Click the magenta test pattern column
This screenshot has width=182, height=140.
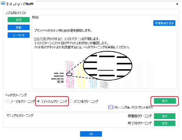tap(69, 75)
